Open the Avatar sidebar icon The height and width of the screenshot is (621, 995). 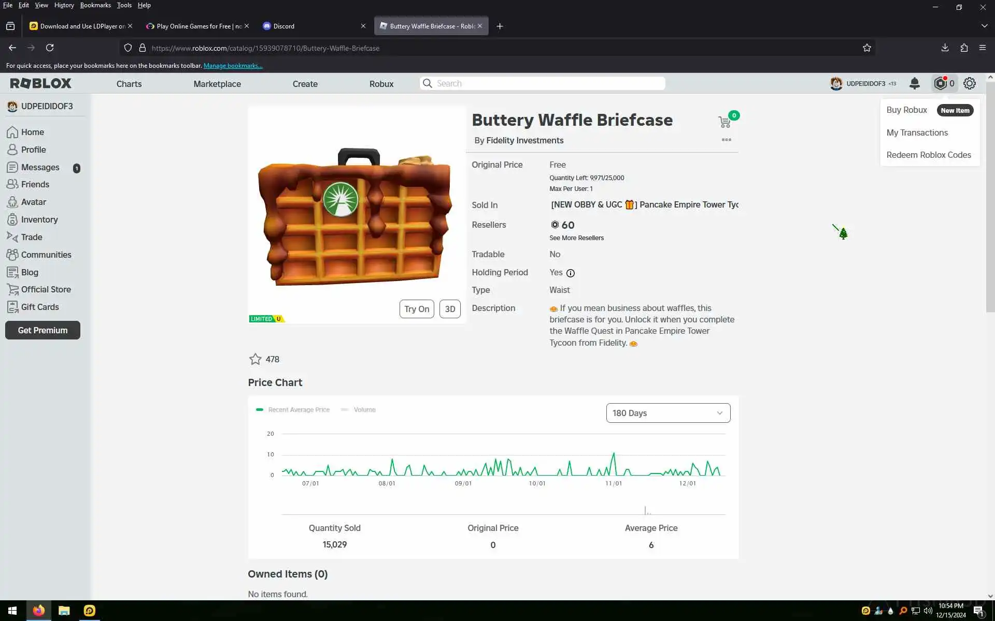pos(12,202)
